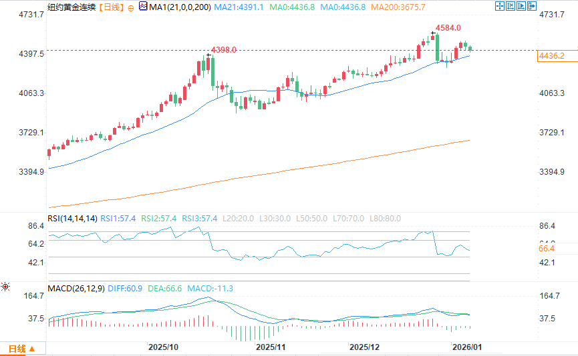
Task: Click the left RSI axis 64.2 label
Action: pyautogui.click(x=36, y=244)
